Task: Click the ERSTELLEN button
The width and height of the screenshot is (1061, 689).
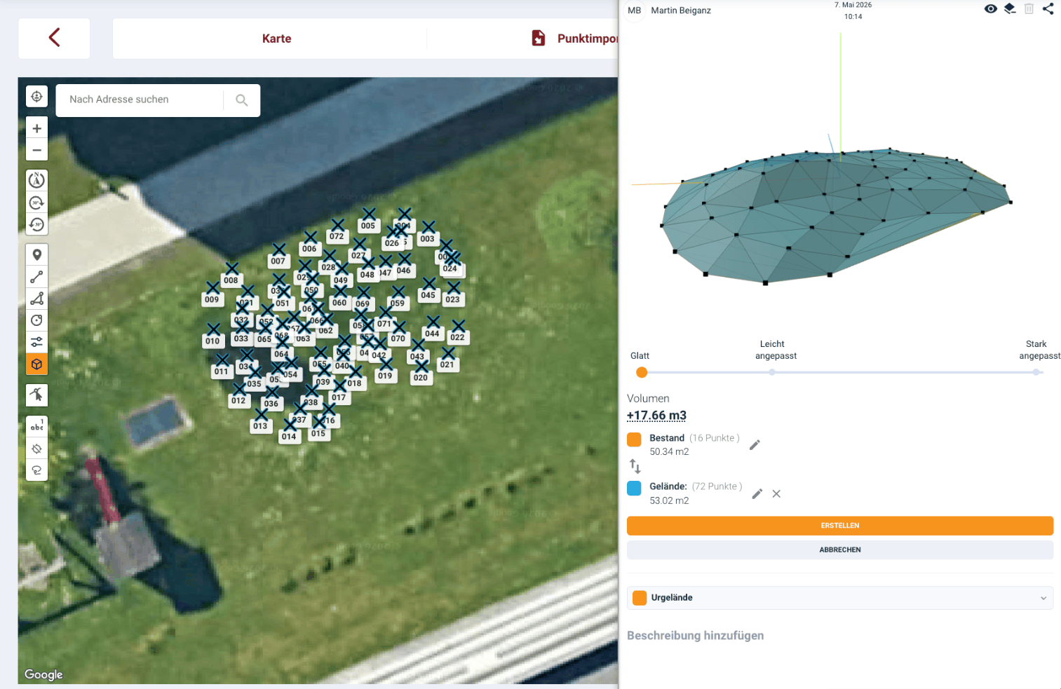Action: tap(840, 526)
